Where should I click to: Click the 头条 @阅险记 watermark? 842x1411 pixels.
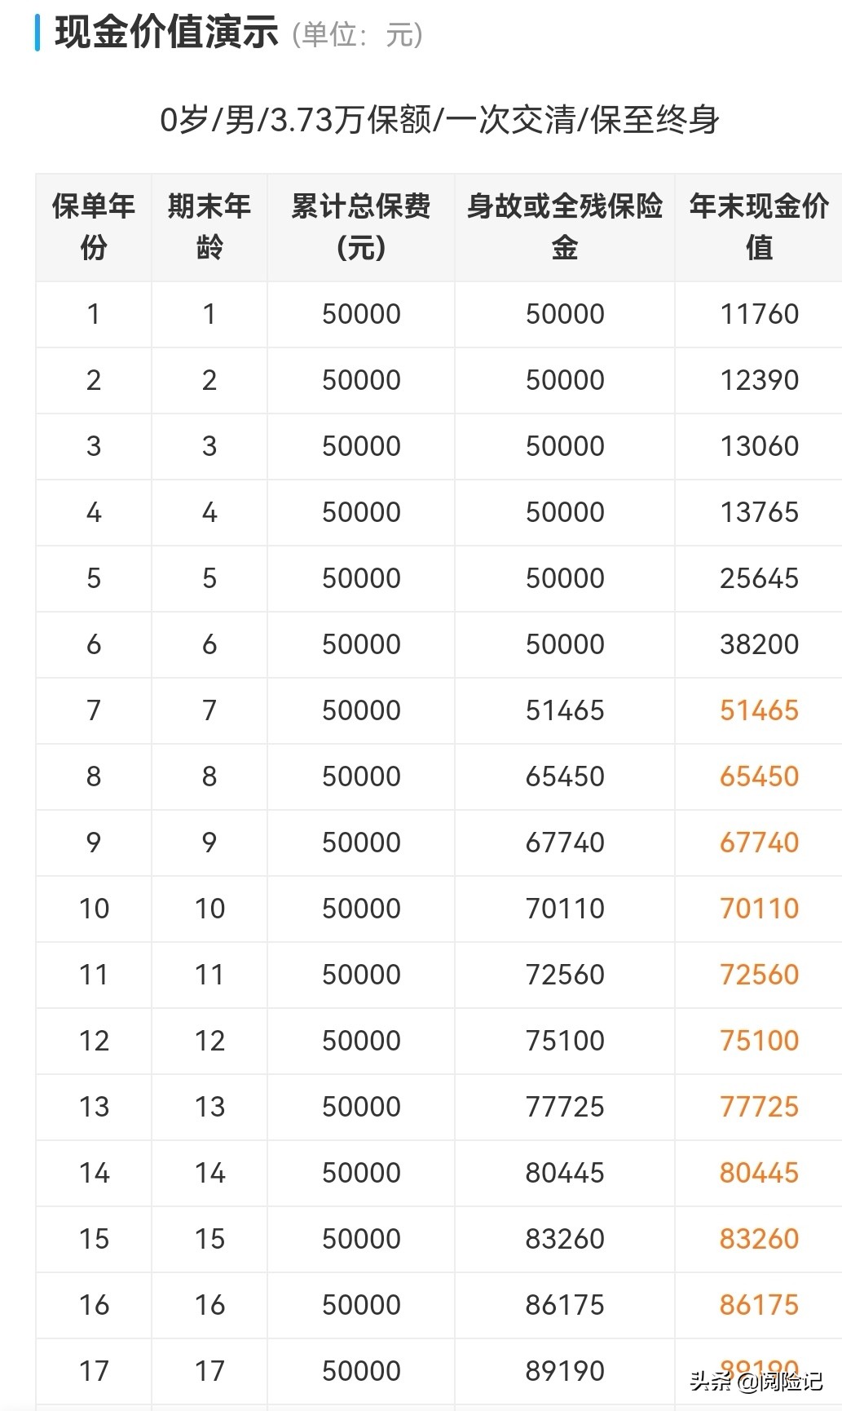coord(756,1381)
